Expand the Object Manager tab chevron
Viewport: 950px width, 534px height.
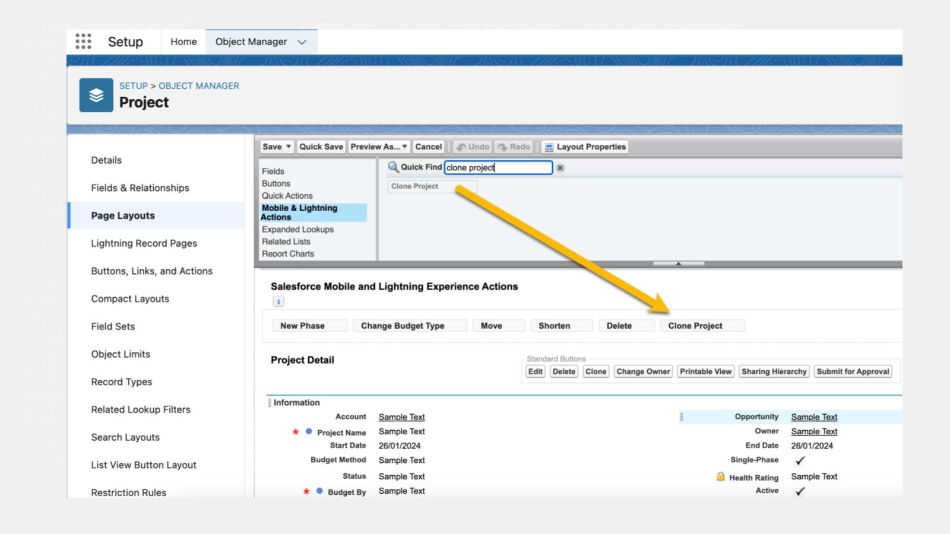302,42
